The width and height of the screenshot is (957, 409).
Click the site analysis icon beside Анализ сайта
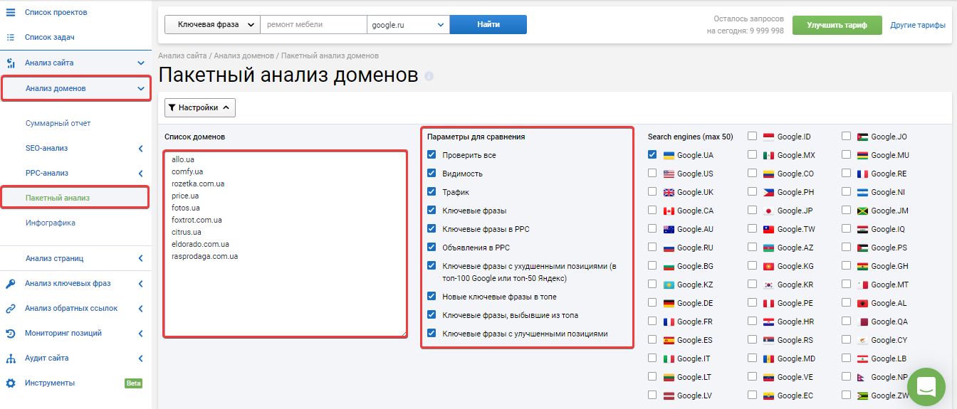click(x=11, y=63)
